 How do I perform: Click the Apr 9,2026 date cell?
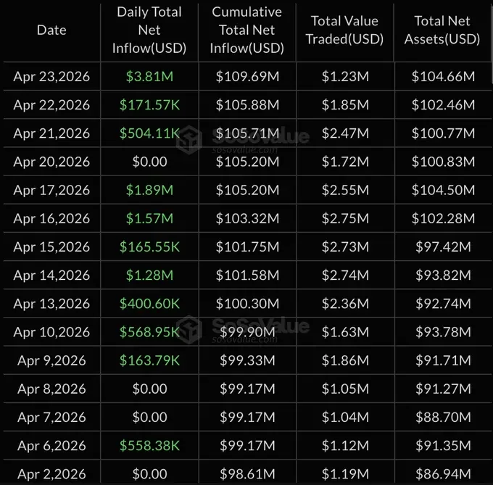(51, 360)
